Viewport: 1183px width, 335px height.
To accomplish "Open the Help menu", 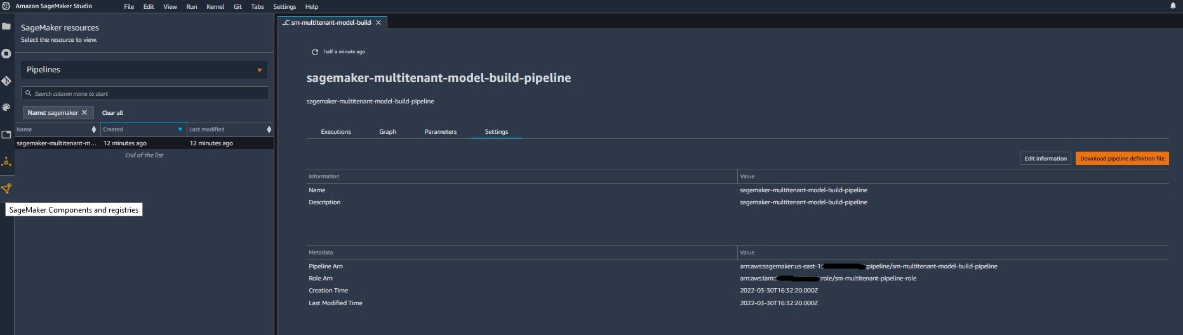I will 312,6.
